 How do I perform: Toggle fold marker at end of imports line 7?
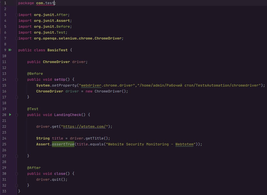pyautogui.click(x=17, y=39)
